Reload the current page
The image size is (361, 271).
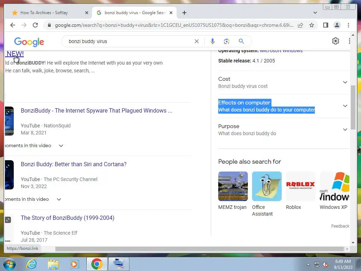click(35, 25)
